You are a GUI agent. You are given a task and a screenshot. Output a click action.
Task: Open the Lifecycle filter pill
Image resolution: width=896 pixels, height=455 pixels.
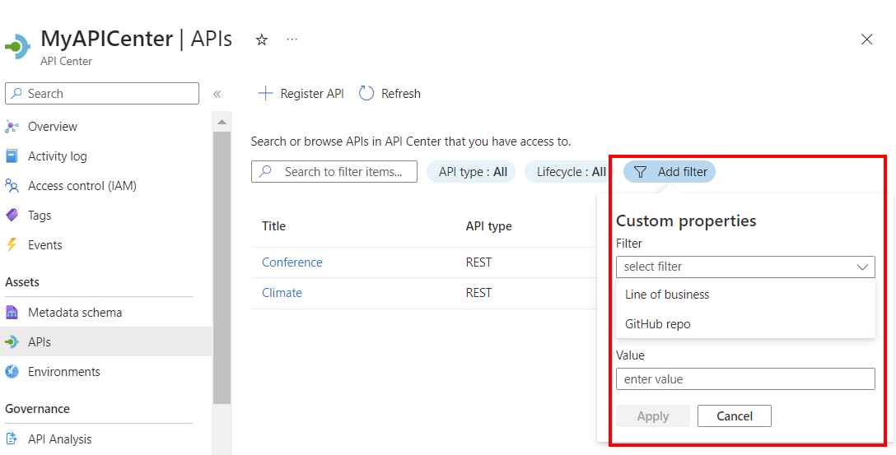coord(569,172)
